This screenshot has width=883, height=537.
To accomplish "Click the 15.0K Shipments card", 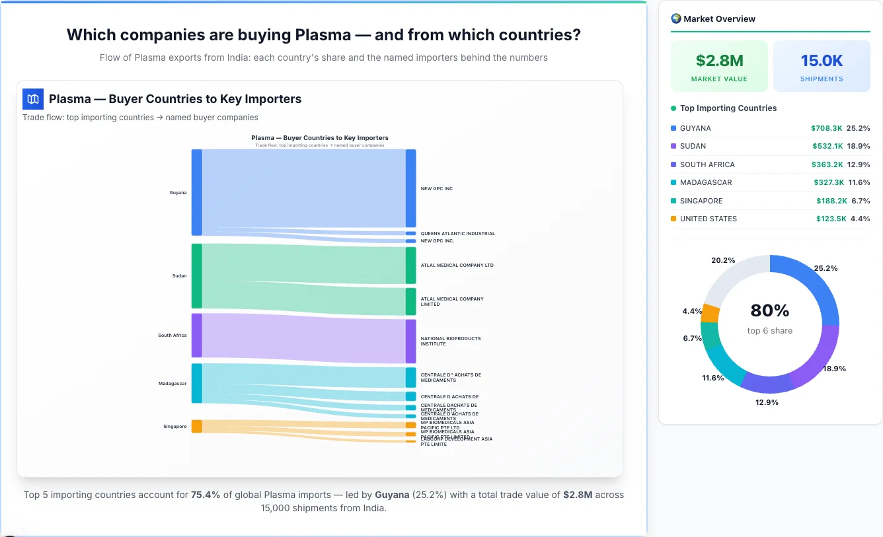I will pyautogui.click(x=822, y=65).
